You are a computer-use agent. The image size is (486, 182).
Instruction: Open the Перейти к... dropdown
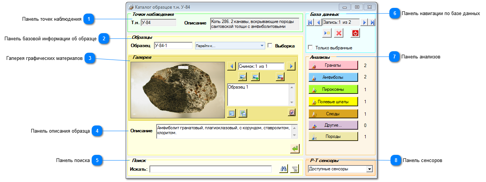click(230, 46)
